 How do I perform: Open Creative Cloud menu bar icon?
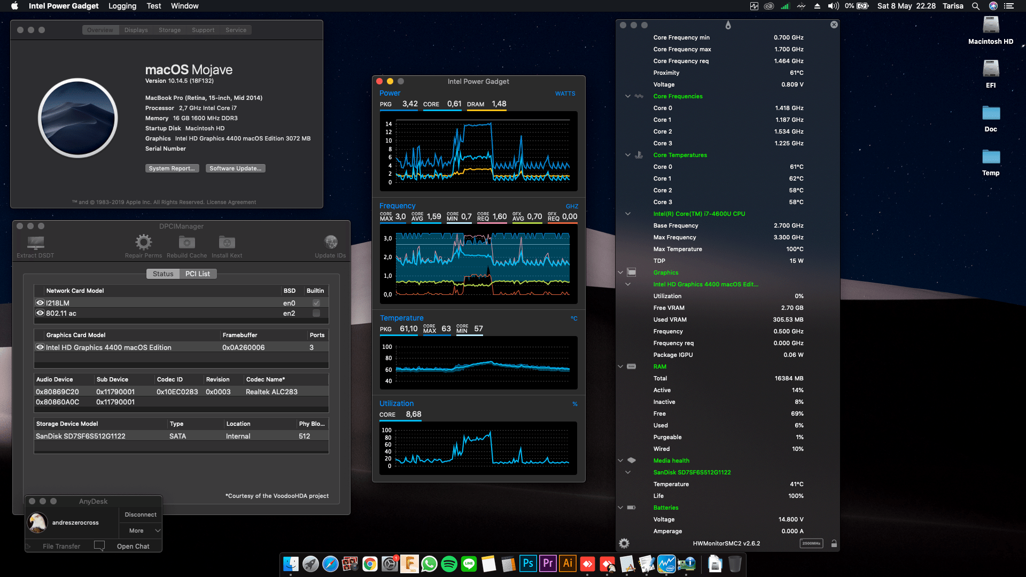tap(769, 6)
